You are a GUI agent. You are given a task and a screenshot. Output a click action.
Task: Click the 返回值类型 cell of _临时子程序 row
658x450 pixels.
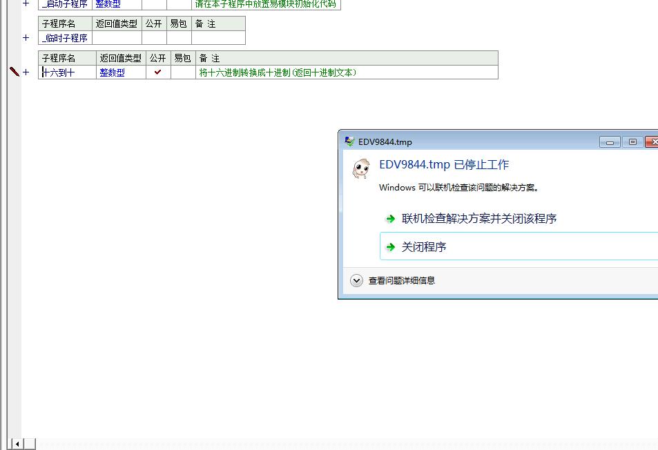click(117, 38)
